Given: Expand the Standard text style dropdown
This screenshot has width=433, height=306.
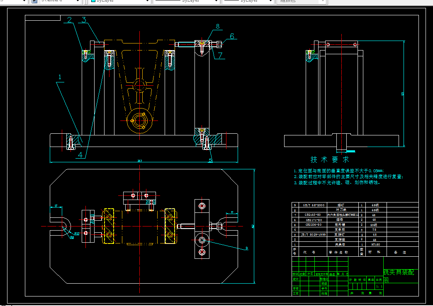Looking at the screenshot, I should click(x=78, y=1).
